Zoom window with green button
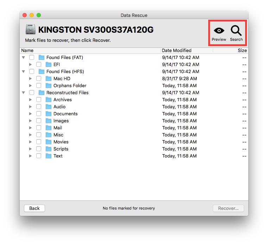Screen dimensions: 268x244 coord(39,15)
